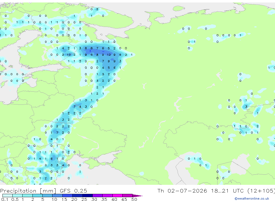This screenshot has height=201, width=275.
Task: Click the 2–5 mm legend swatch
Action: pyautogui.click(x=37, y=196)
